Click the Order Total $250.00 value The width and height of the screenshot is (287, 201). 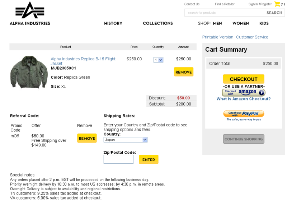270,64
